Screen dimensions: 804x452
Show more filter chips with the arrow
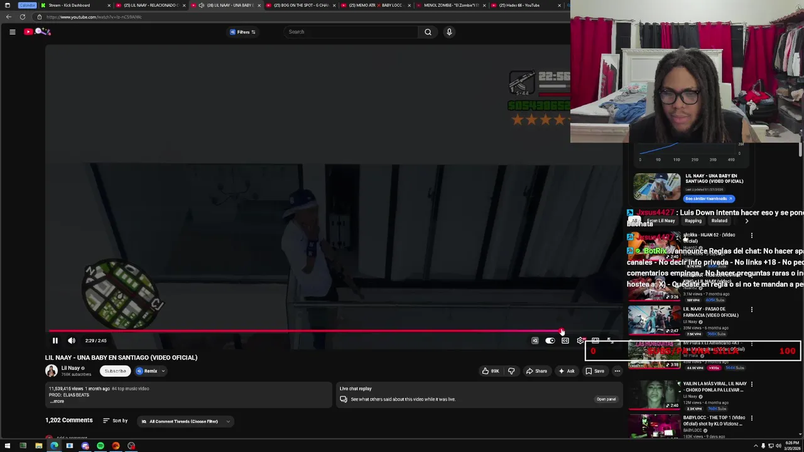click(x=746, y=221)
